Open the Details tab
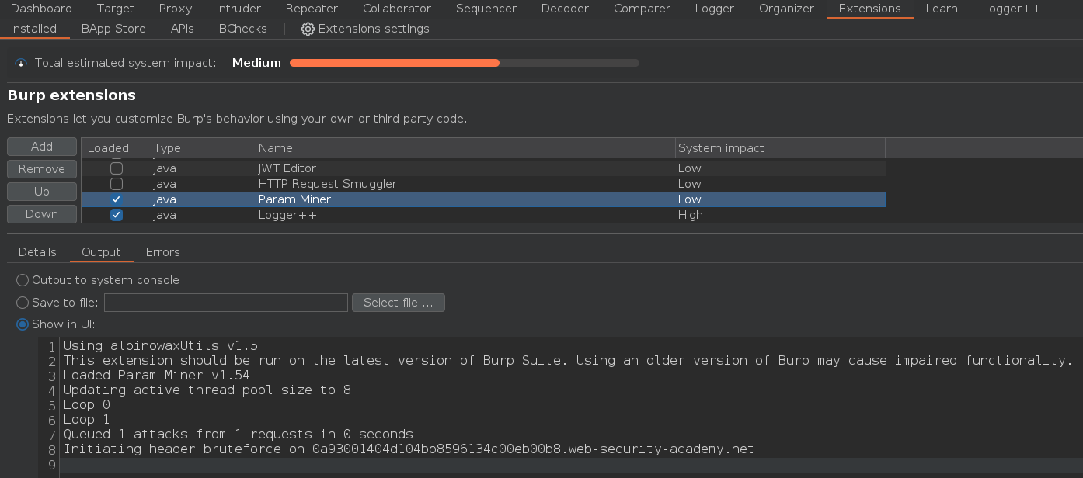Screen dimensions: 1083x478 (x=37, y=252)
